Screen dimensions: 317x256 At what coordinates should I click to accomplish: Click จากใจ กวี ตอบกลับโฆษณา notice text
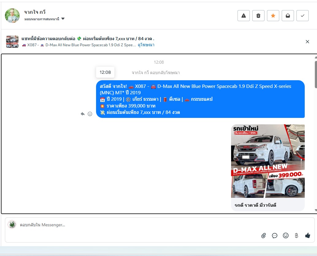point(156,73)
